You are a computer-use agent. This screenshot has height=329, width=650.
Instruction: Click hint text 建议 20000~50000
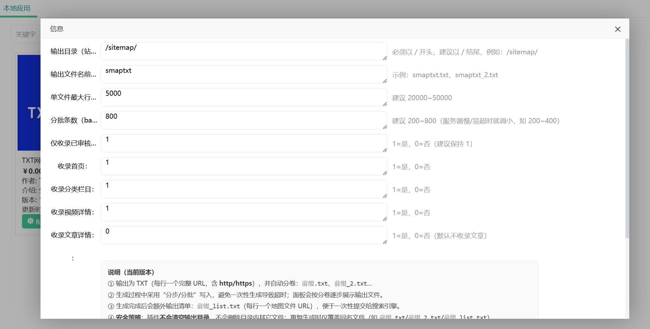[422, 98]
